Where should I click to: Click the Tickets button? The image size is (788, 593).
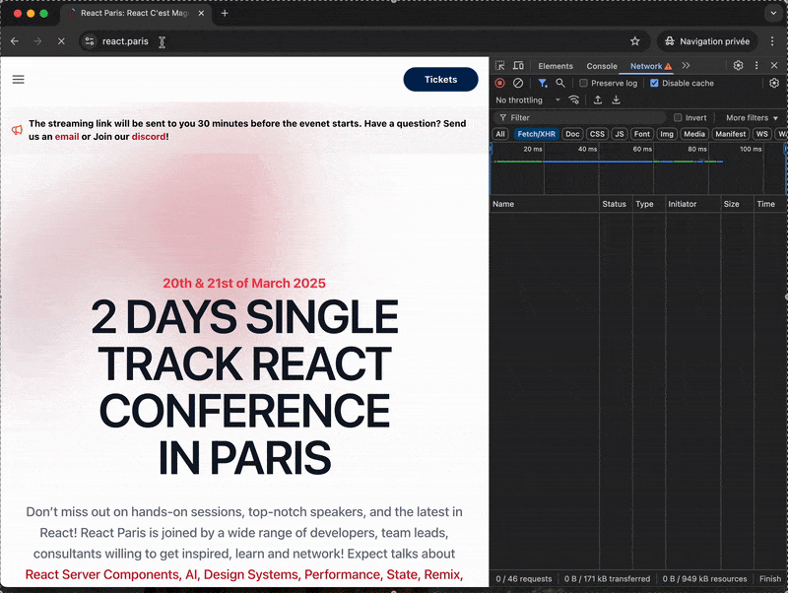pyautogui.click(x=440, y=80)
